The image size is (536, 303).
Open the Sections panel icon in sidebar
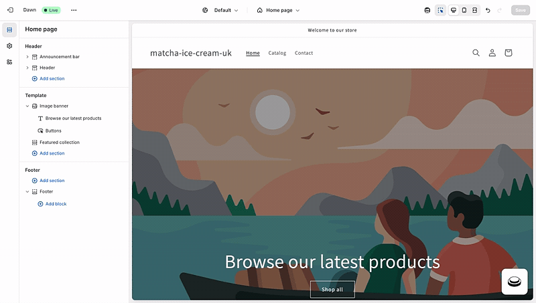click(9, 30)
